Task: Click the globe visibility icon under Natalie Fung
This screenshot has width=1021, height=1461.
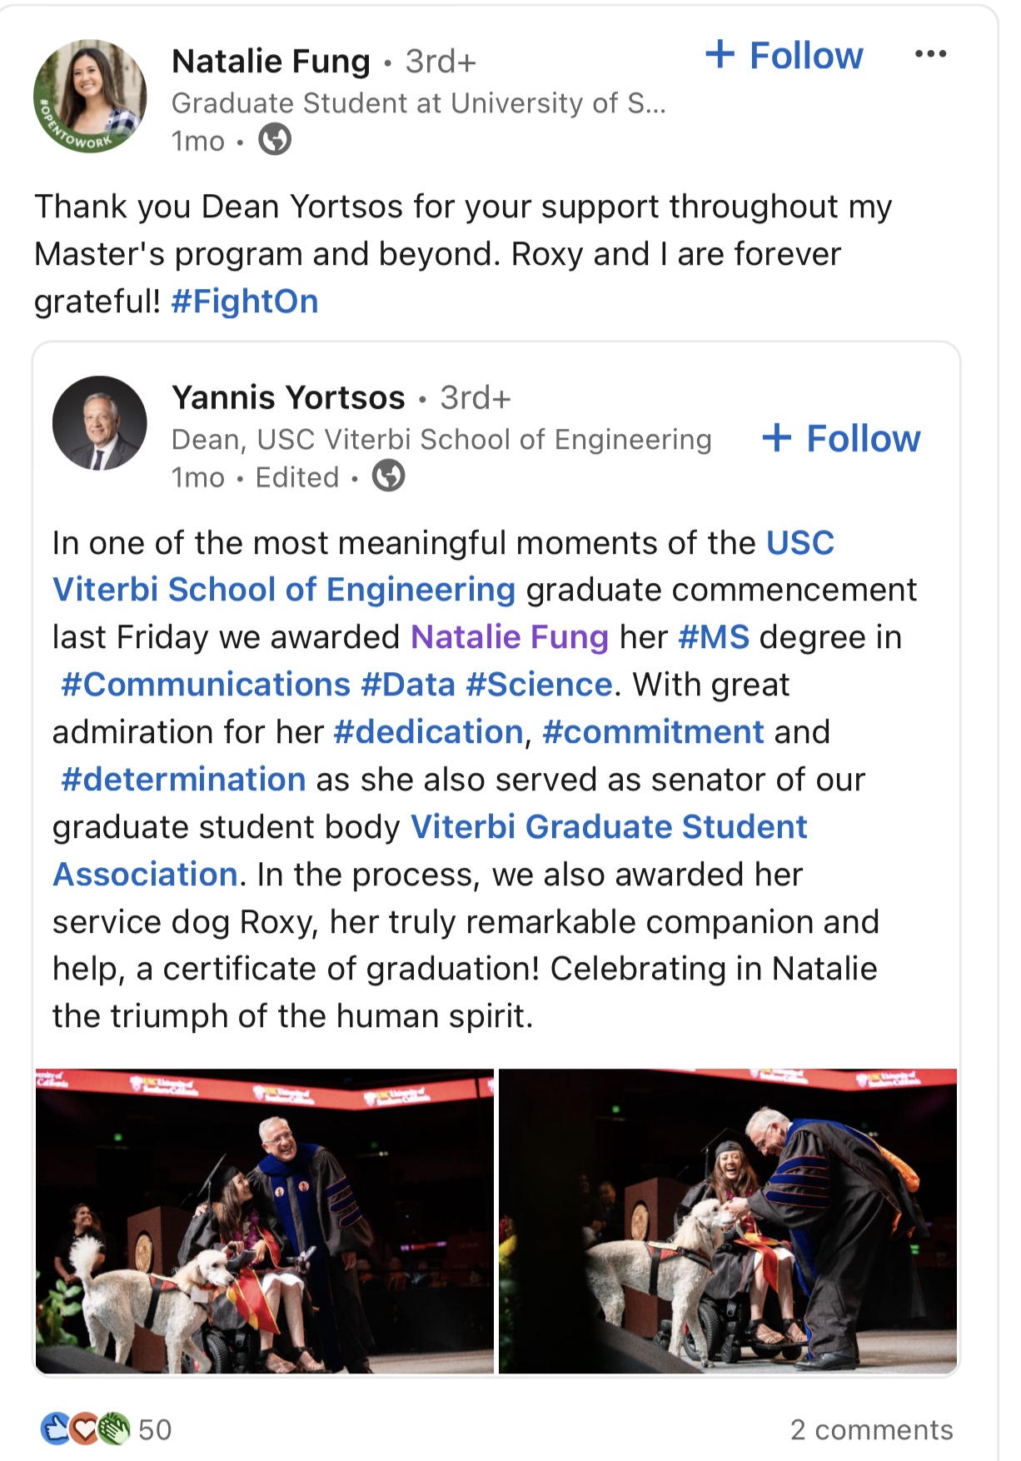Action: coord(275,139)
